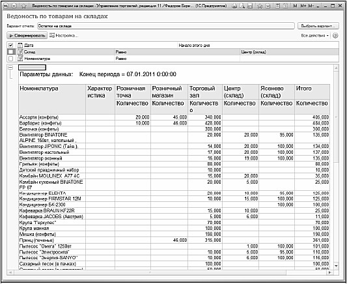
Task: Add to favorites with the plus-star icon
Action: (260, 6)
